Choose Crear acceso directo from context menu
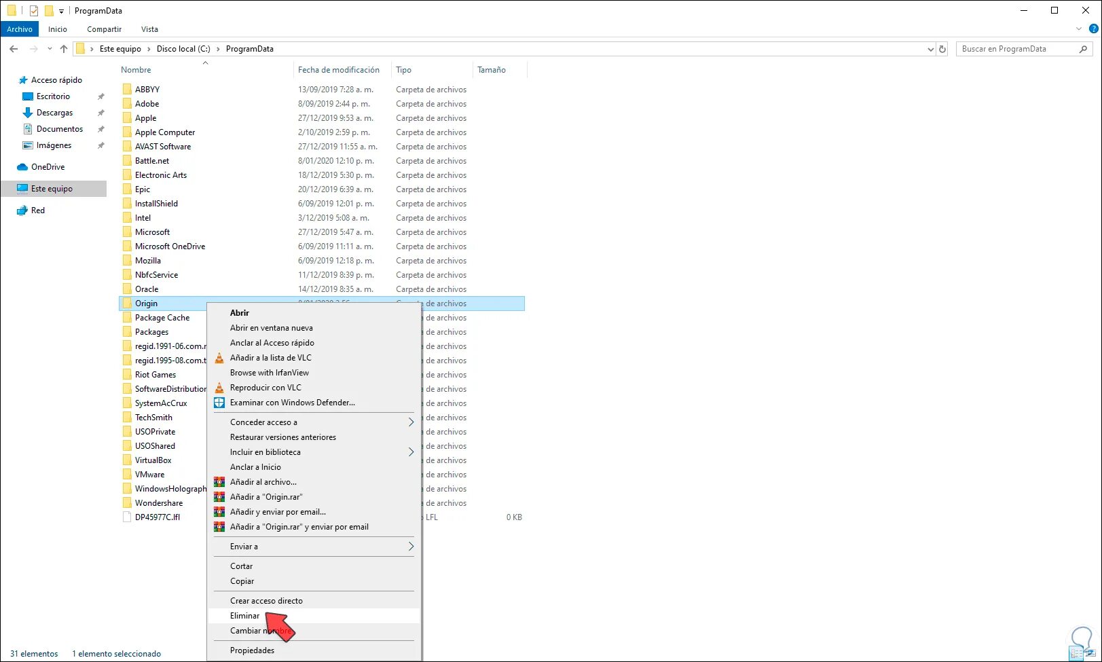 coord(266,601)
